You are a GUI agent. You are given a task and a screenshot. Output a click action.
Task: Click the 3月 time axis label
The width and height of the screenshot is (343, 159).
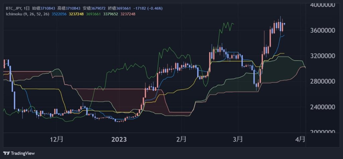237,139
